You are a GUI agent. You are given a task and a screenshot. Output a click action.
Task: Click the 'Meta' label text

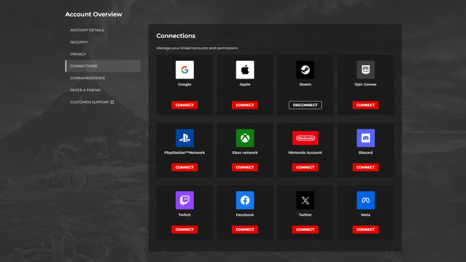[x=366, y=215]
